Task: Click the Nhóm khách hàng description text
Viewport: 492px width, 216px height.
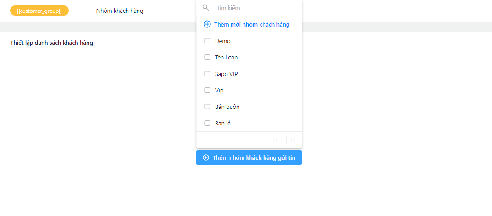Action: point(120,11)
